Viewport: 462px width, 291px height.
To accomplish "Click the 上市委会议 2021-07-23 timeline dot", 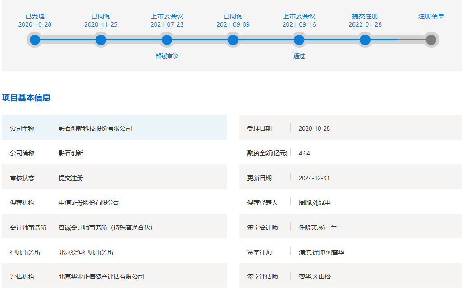I will point(167,40).
